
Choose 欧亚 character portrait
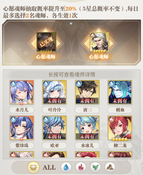[x=54, y=128]
